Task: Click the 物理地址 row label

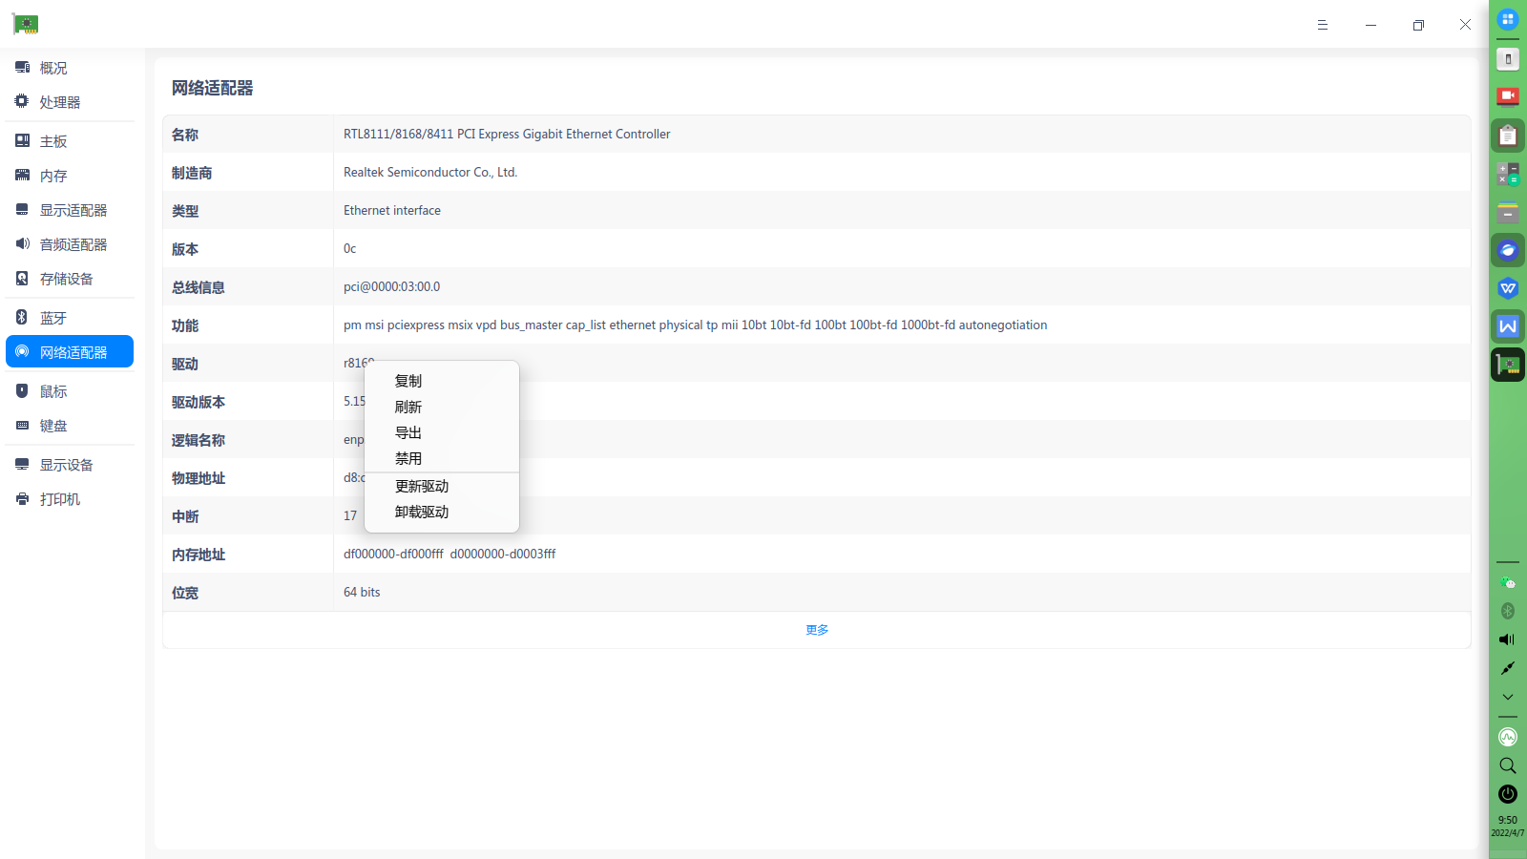Action: tap(199, 478)
